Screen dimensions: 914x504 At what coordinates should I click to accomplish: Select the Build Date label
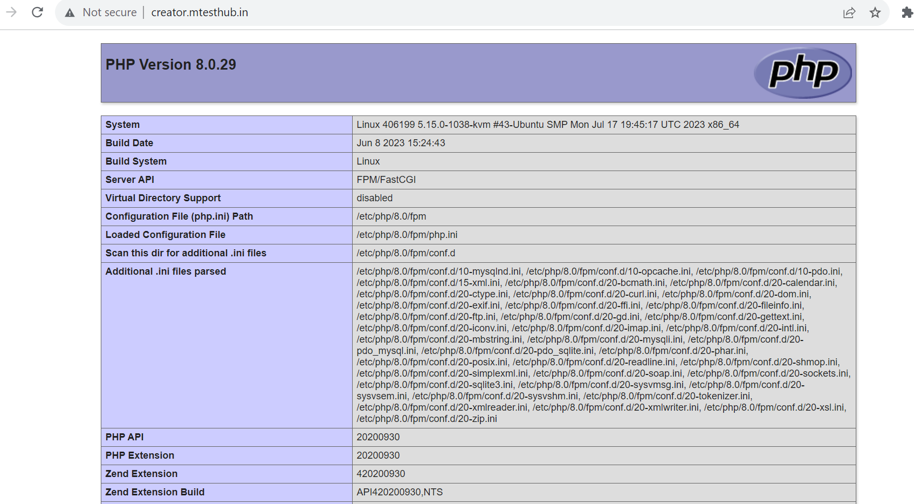pos(129,143)
